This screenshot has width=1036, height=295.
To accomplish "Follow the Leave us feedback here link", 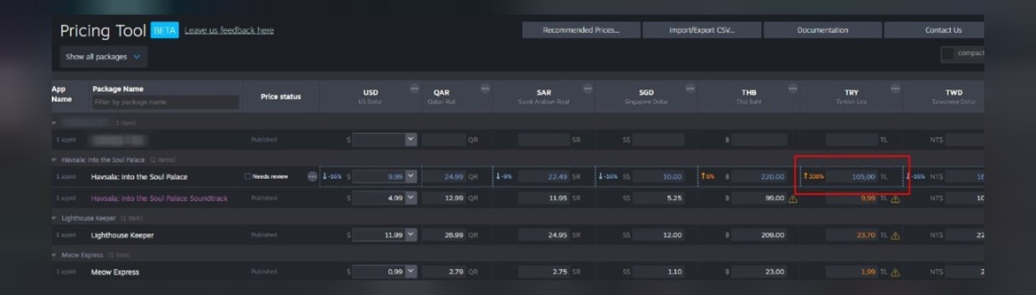I will [229, 30].
